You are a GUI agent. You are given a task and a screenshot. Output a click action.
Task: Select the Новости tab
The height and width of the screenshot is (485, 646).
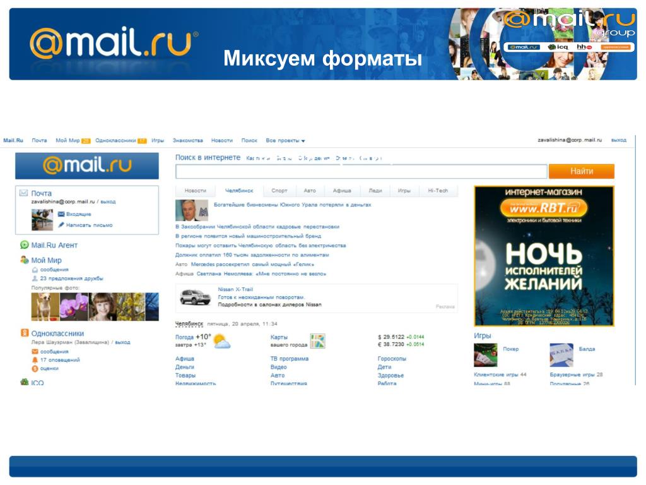coord(196,191)
